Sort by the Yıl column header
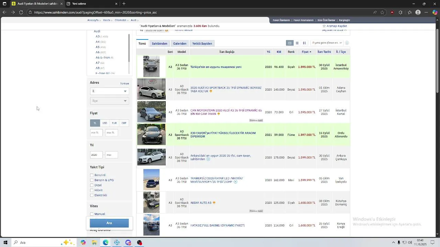The image size is (440, 247). [268, 52]
